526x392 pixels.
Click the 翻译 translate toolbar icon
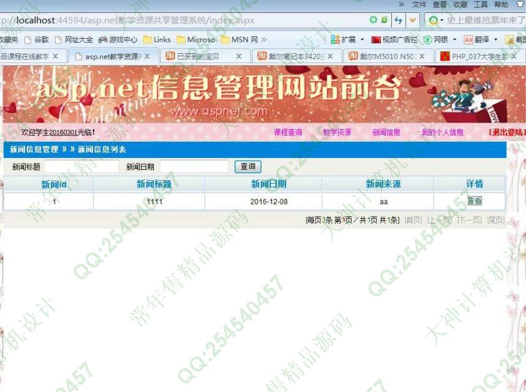476,40
